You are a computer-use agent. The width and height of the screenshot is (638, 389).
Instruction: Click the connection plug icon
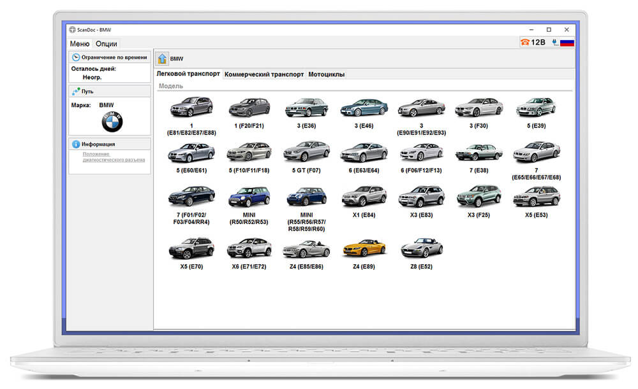pyautogui.click(x=554, y=42)
